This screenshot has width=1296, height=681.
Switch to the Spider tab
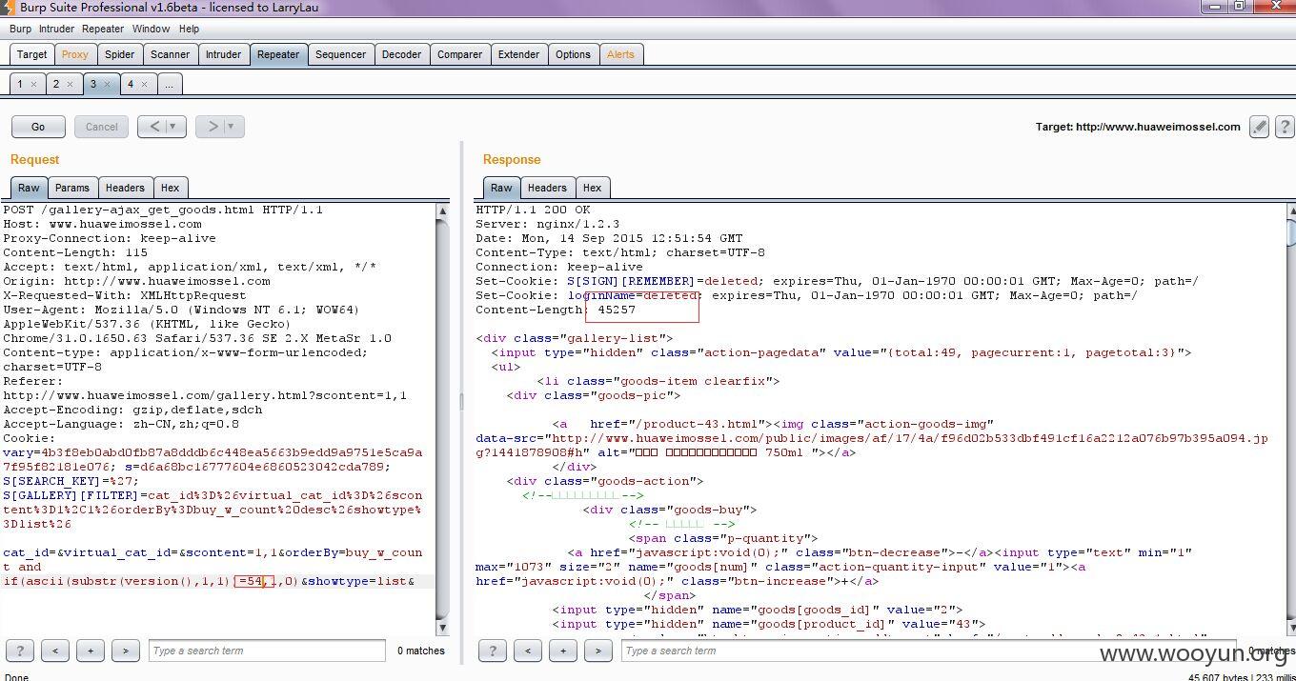119,54
